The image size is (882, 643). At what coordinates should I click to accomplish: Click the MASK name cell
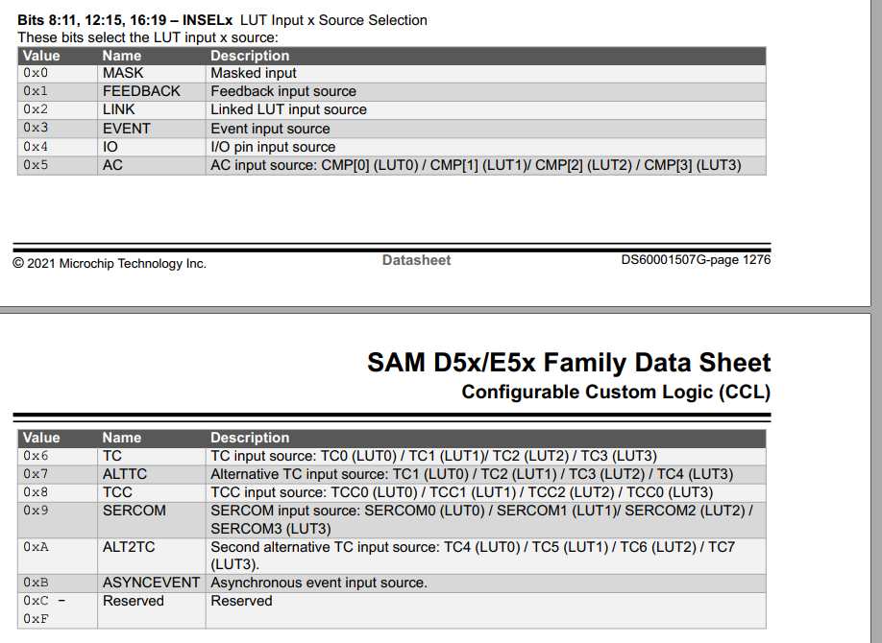click(x=123, y=73)
